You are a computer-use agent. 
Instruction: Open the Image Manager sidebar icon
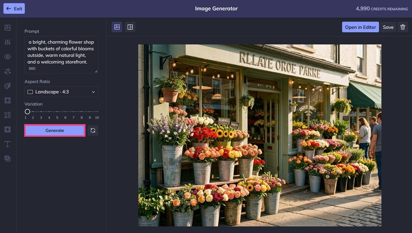click(7, 28)
